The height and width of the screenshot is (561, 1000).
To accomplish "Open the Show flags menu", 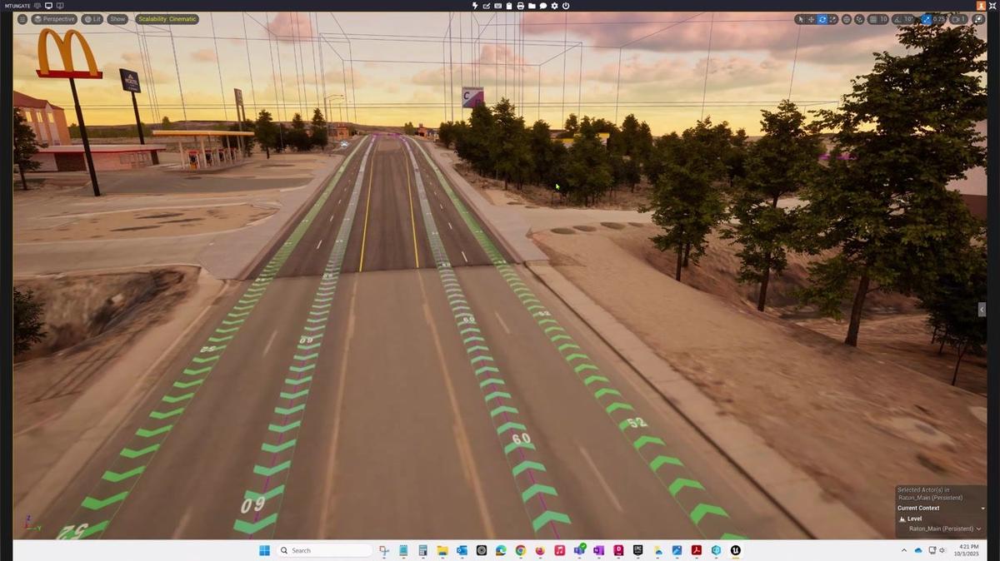I will coord(117,19).
